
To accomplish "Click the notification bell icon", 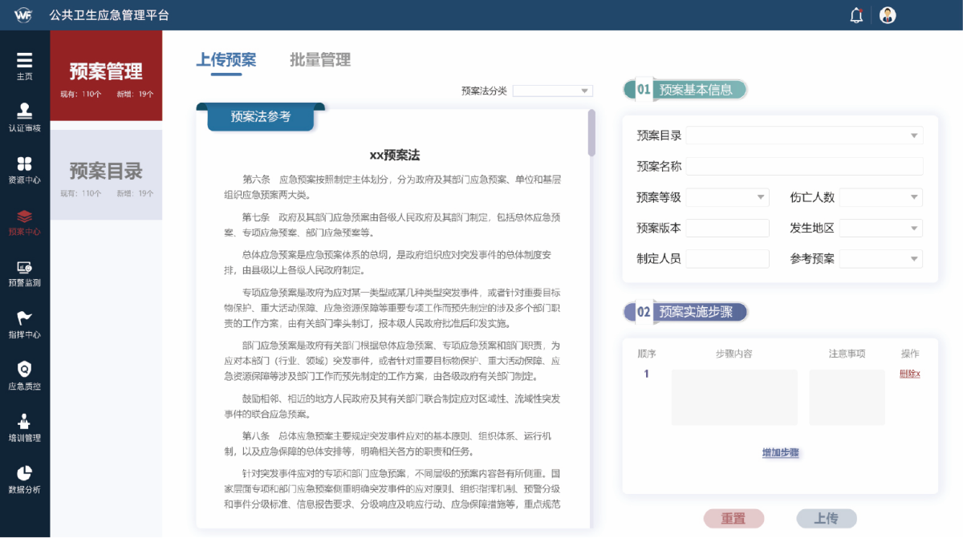I will [x=856, y=15].
